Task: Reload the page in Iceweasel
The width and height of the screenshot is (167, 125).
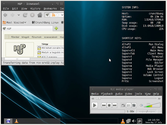Action: click(25, 15)
